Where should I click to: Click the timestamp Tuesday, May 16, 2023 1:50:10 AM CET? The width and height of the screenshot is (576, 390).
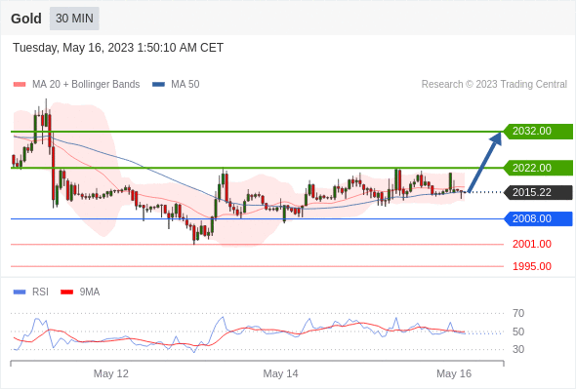(x=118, y=48)
